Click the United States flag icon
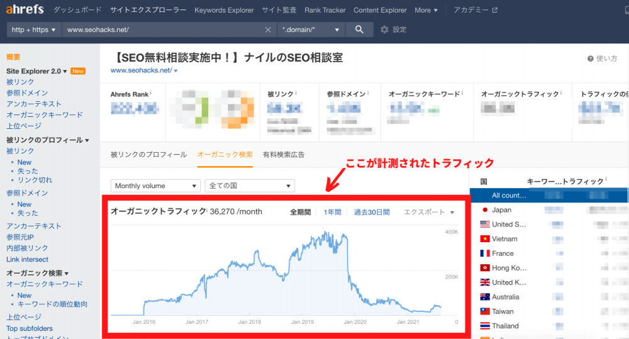 [x=485, y=225]
